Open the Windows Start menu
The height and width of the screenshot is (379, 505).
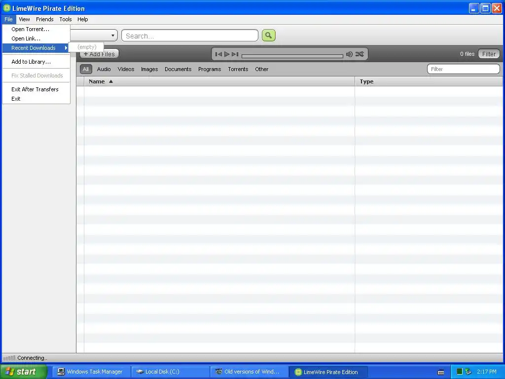[x=24, y=372]
